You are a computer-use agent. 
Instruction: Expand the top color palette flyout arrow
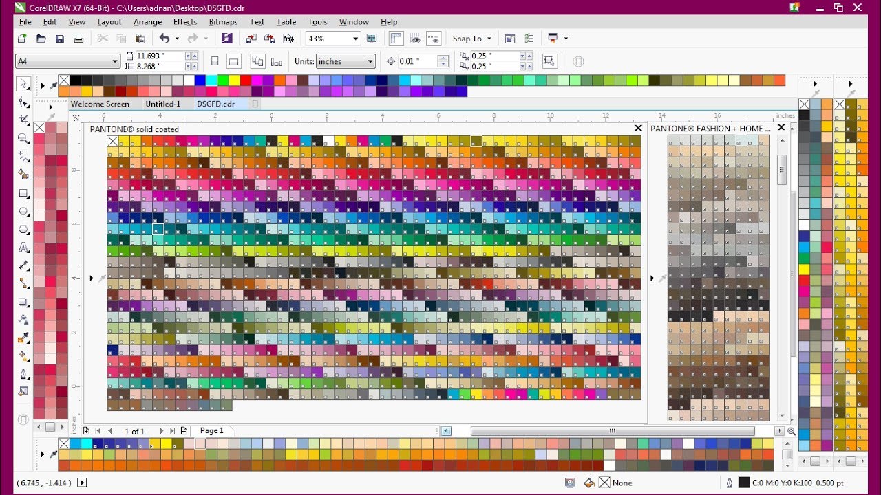click(x=43, y=86)
